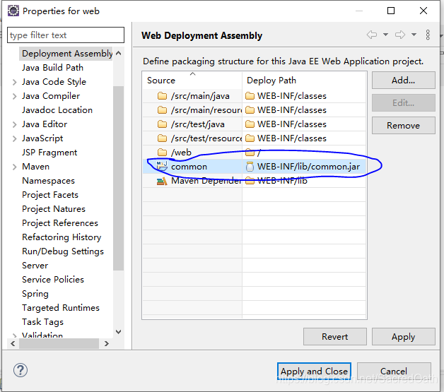Click the common Maven project icon
Image resolution: width=444 pixels, height=392 pixels.
click(162, 166)
